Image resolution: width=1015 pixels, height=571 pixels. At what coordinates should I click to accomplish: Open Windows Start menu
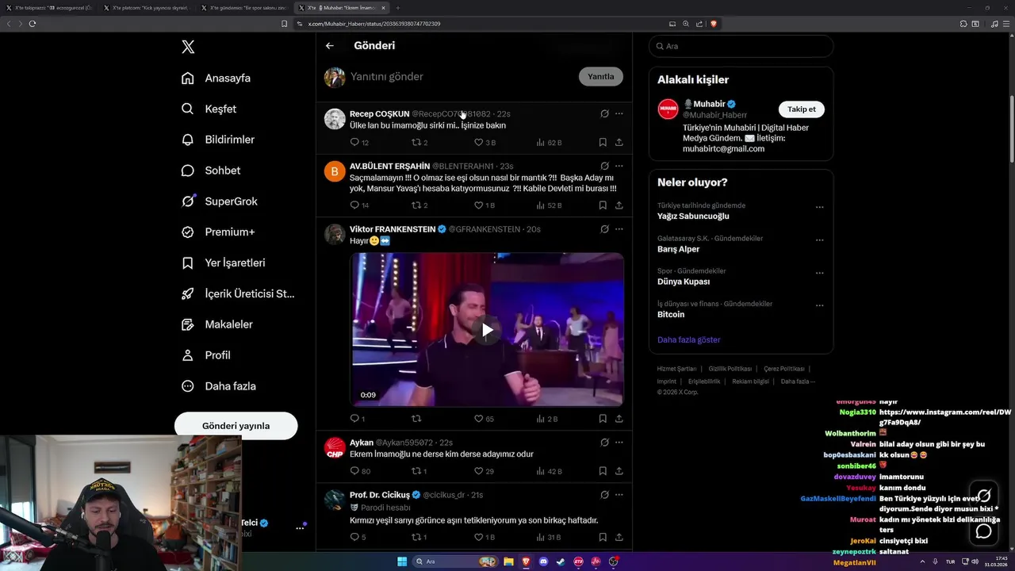tap(402, 561)
